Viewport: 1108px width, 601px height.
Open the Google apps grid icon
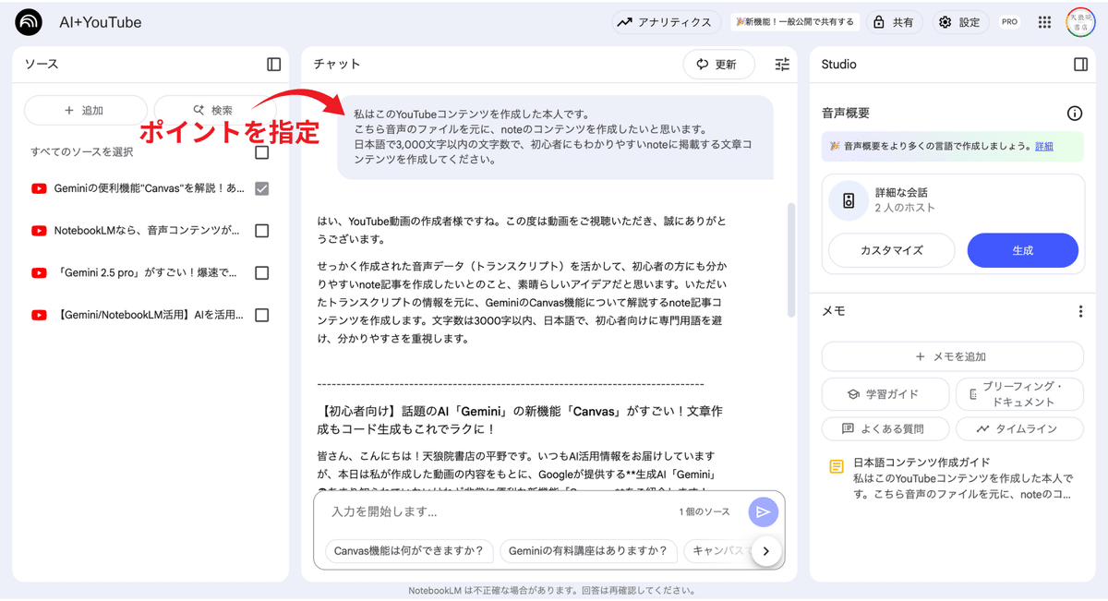(1044, 22)
